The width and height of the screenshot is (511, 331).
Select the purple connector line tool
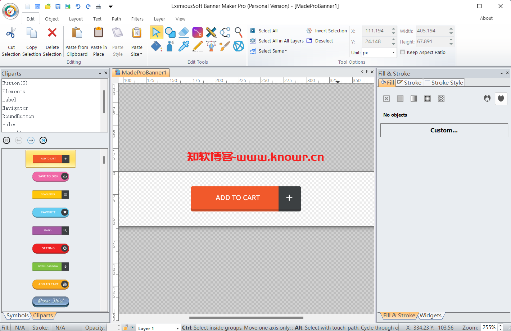click(198, 32)
